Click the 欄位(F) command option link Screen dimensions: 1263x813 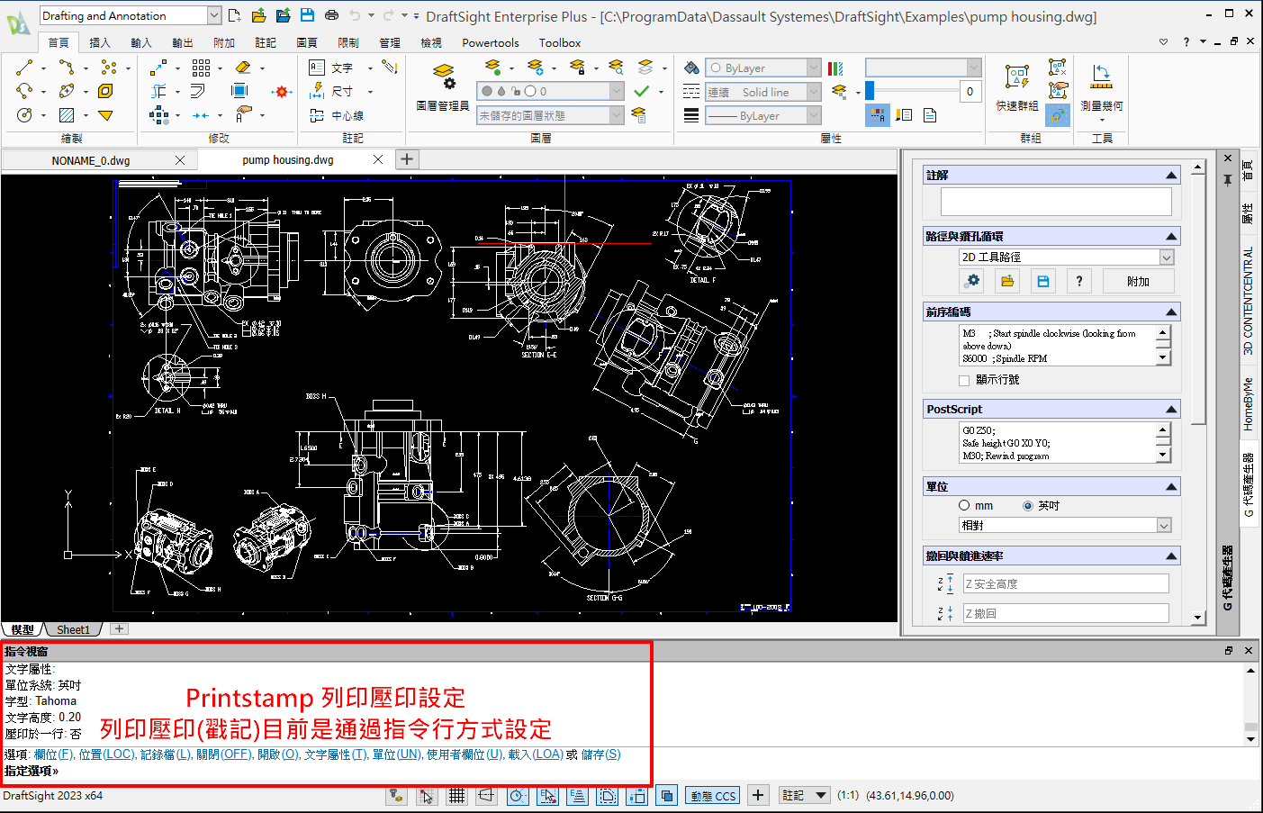(x=53, y=754)
